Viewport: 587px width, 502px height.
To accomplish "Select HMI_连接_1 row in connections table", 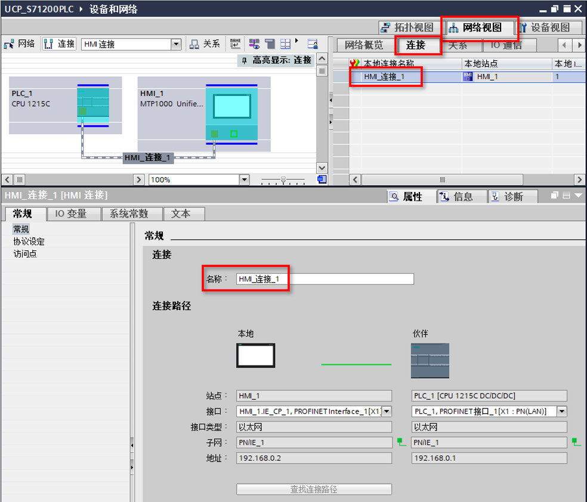I will (388, 76).
